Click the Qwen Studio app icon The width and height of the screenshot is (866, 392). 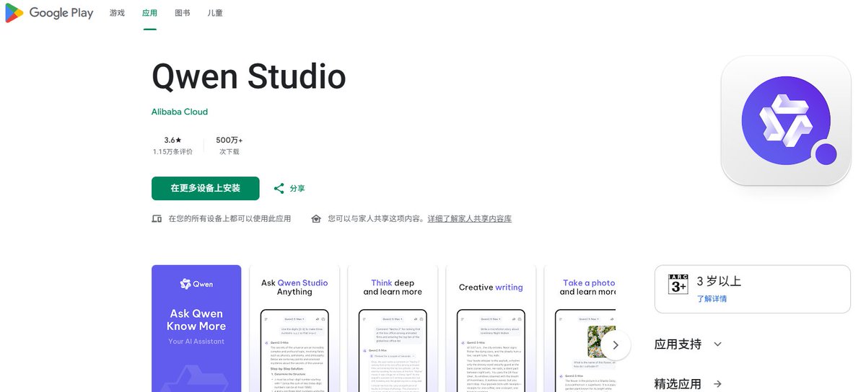[x=786, y=120]
